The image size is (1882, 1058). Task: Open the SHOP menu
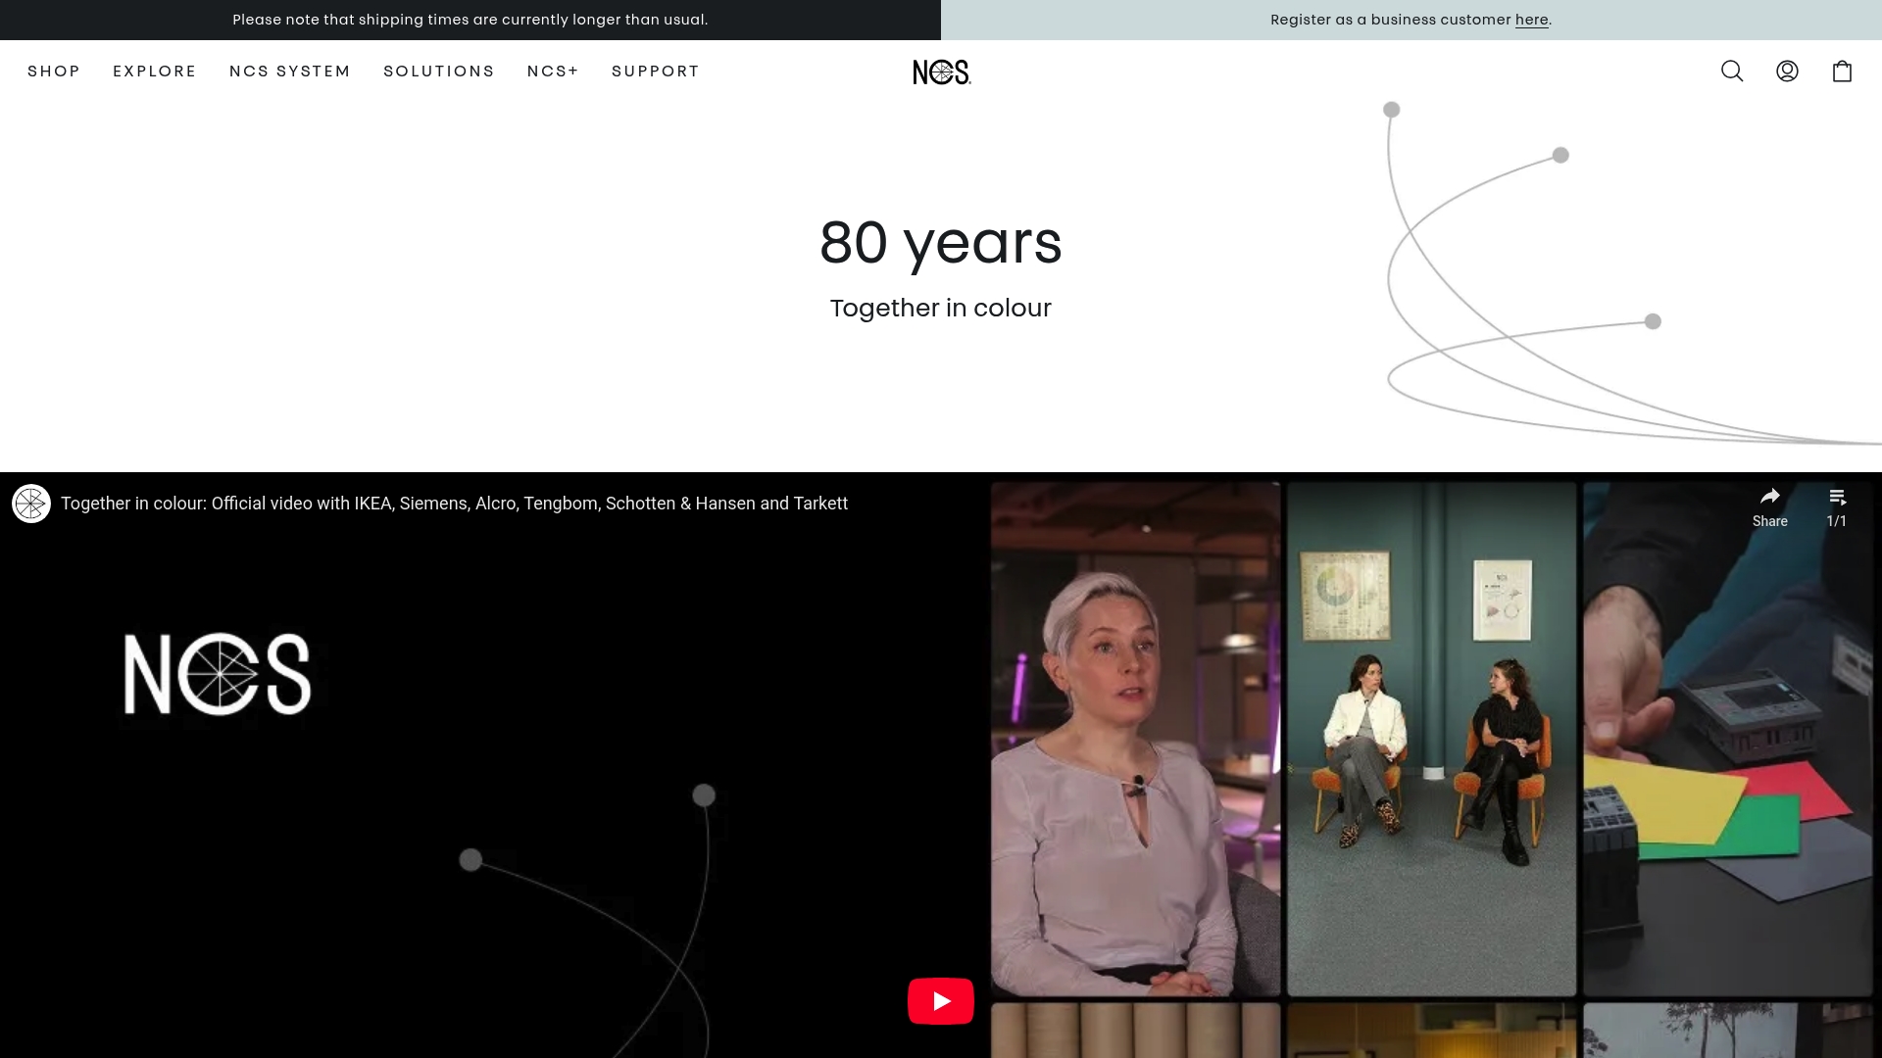54,72
